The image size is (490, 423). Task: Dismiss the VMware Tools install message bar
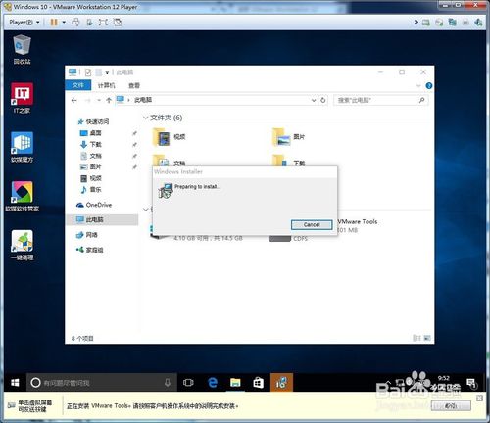click(479, 398)
